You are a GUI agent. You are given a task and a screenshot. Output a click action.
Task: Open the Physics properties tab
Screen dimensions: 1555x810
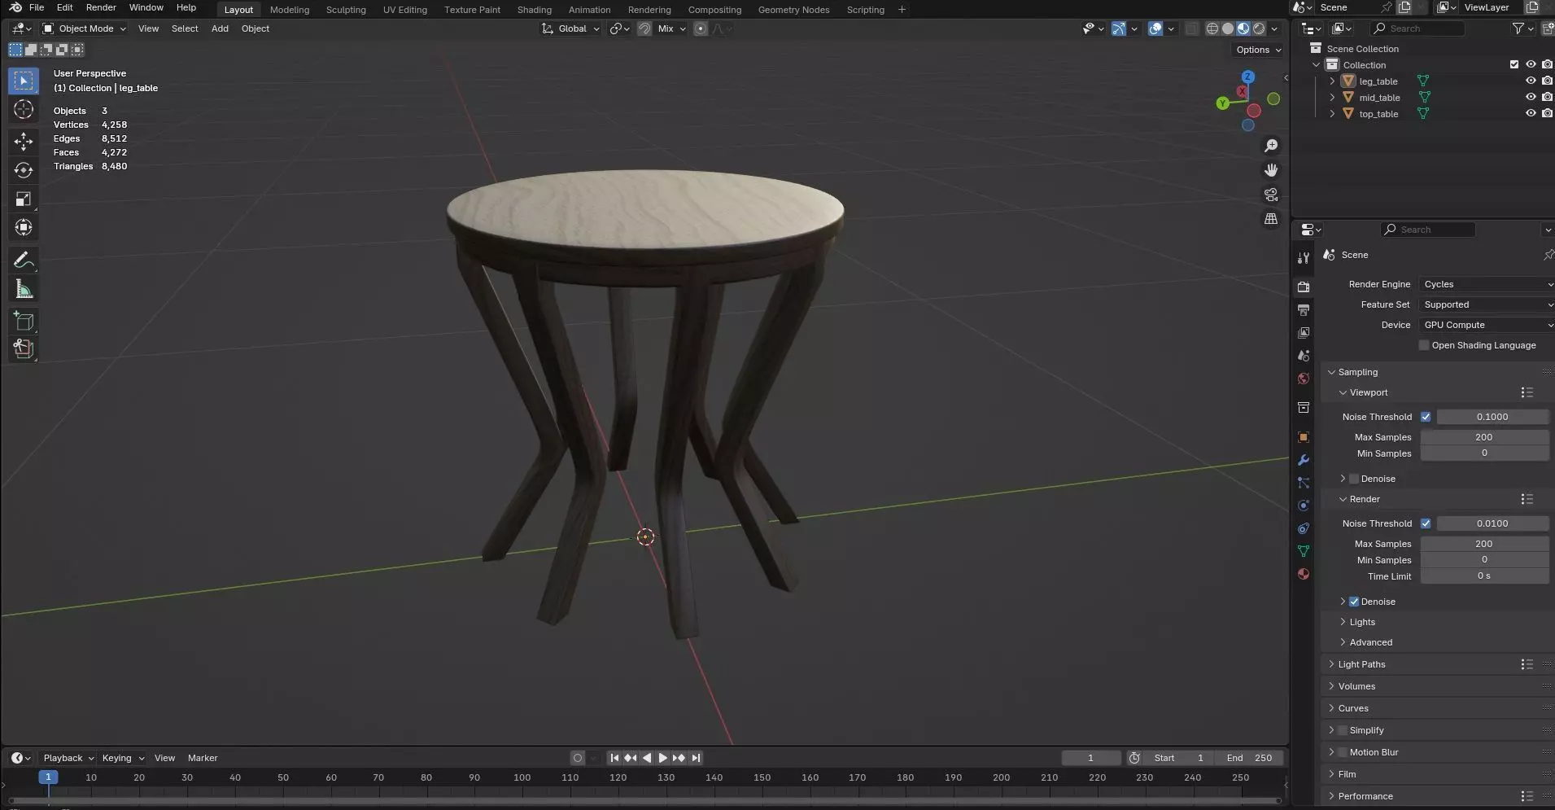[x=1304, y=506]
